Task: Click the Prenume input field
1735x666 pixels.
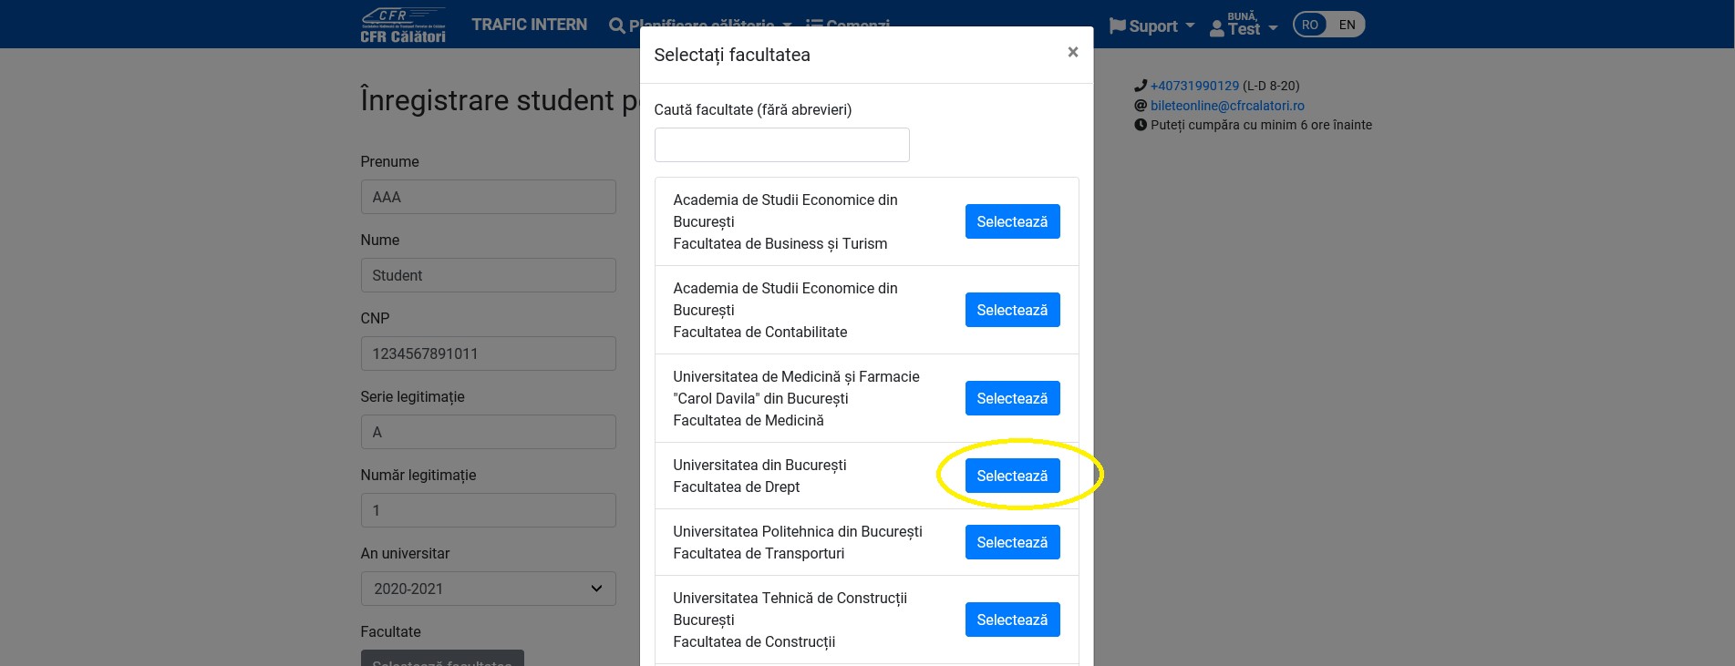Action: click(488, 197)
